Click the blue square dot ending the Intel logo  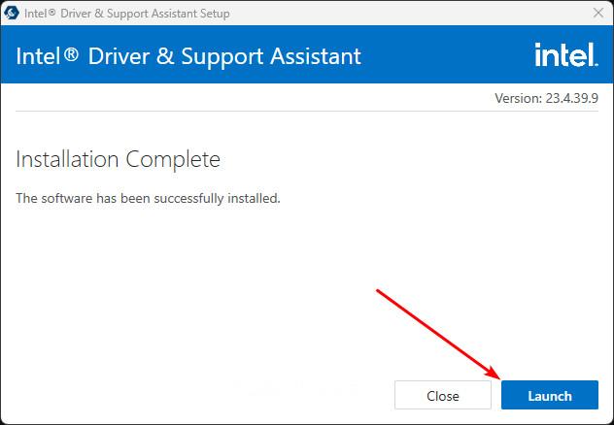[x=596, y=64]
